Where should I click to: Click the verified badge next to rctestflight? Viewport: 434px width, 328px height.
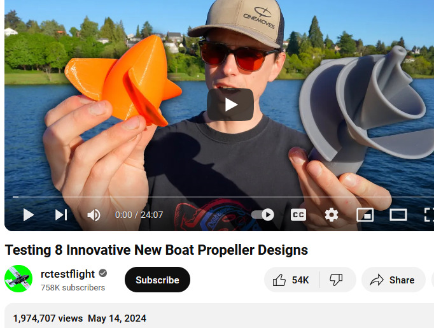(x=103, y=273)
